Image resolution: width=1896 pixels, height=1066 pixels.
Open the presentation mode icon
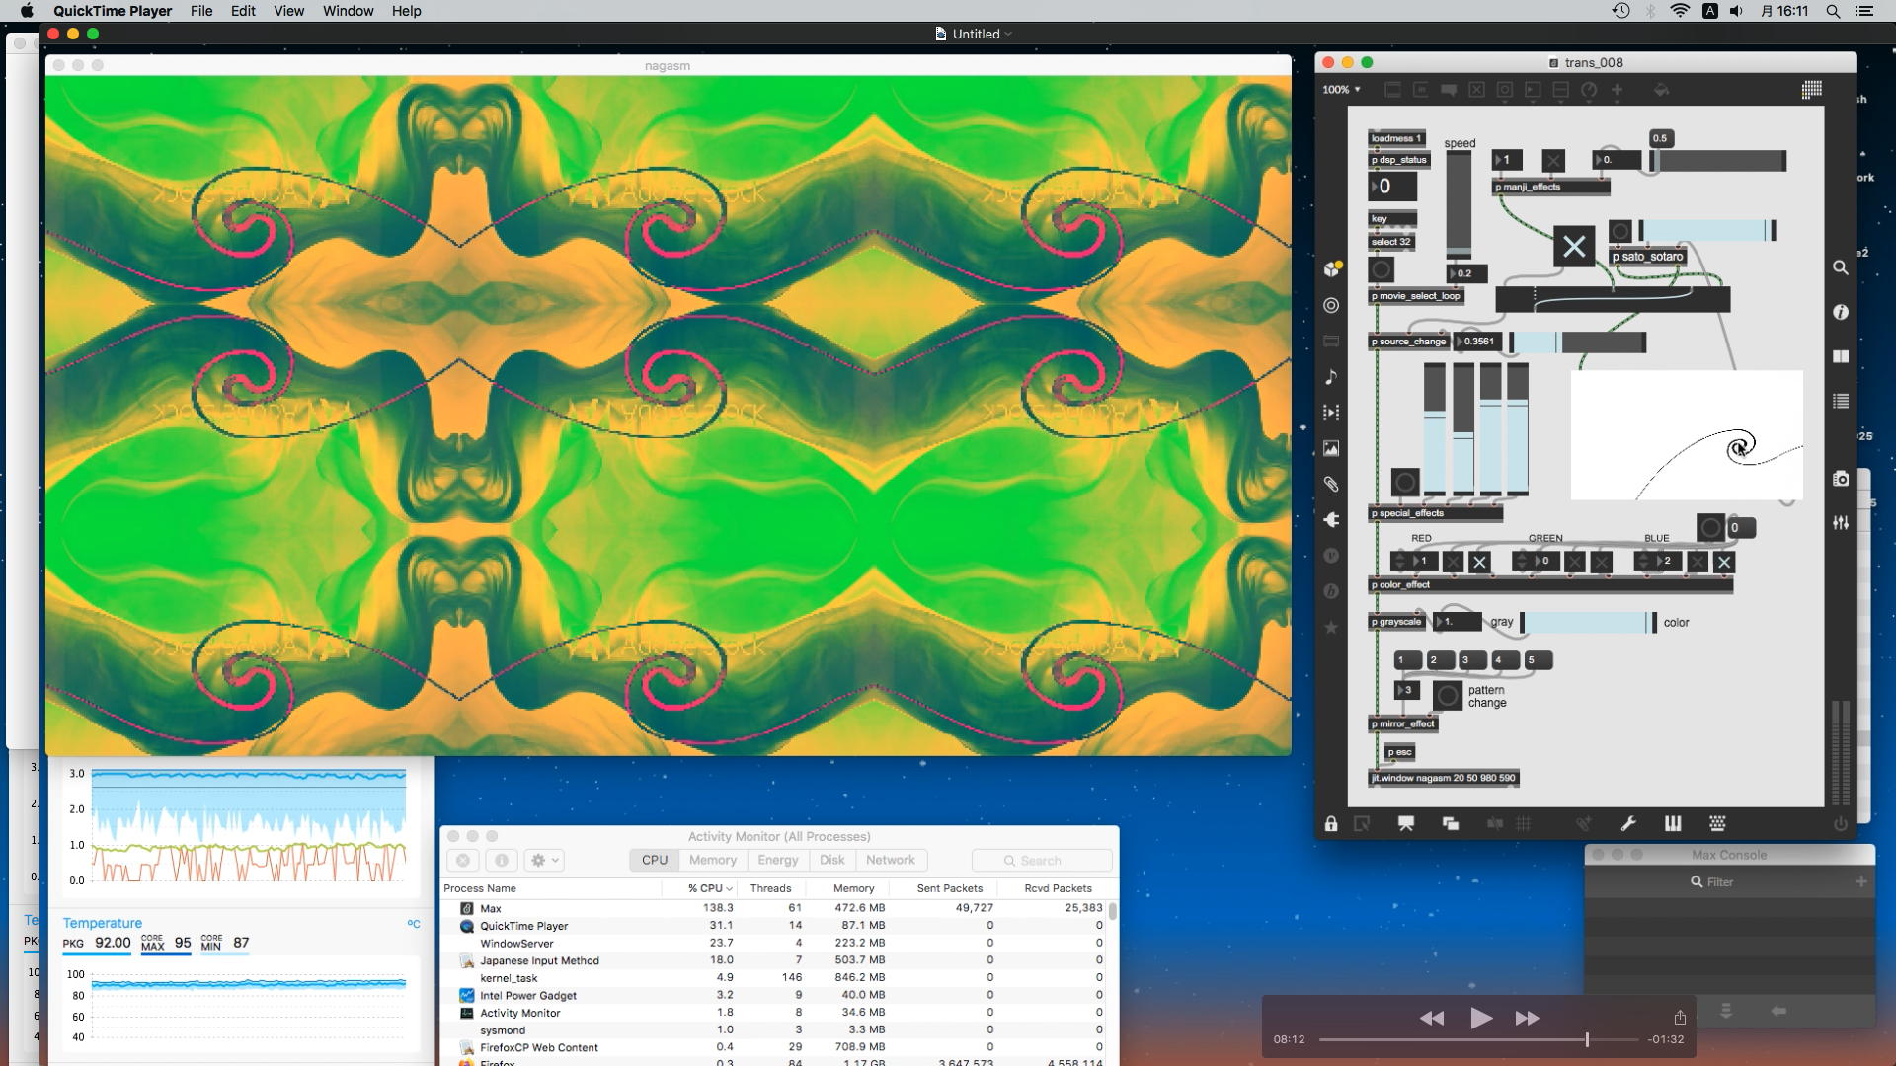pyautogui.click(x=1406, y=824)
